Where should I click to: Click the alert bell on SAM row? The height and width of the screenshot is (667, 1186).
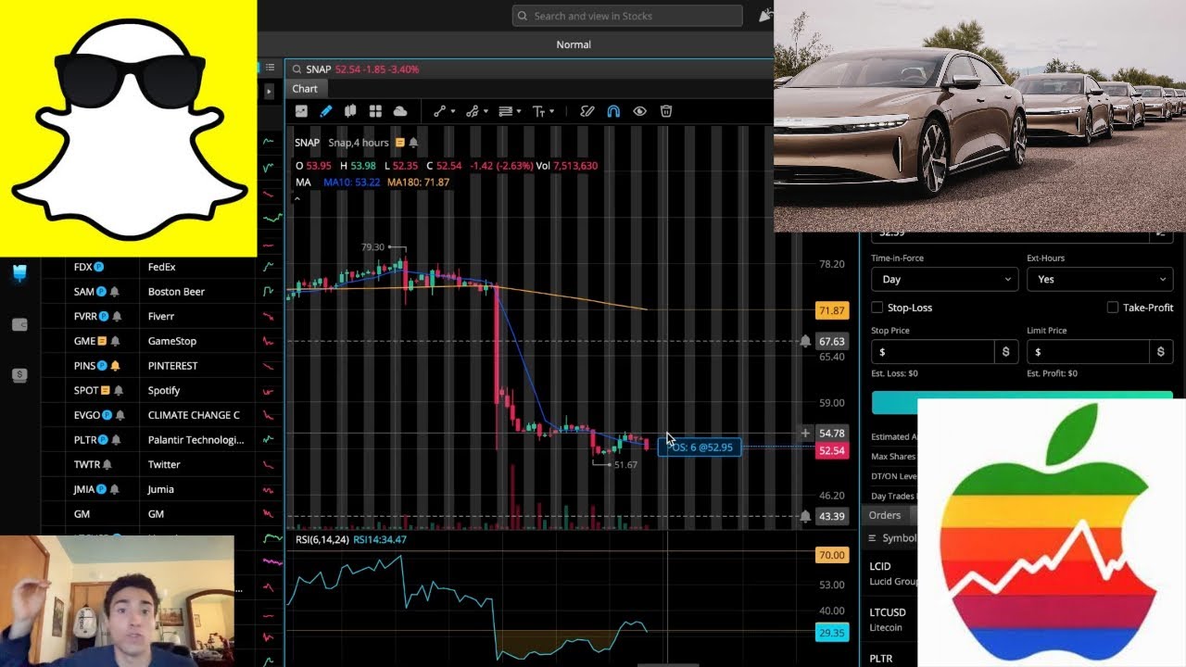pos(115,292)
